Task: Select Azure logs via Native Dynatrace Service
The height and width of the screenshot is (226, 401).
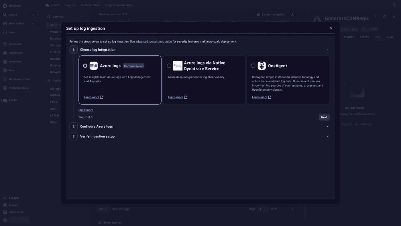Action: pos(169,65)
